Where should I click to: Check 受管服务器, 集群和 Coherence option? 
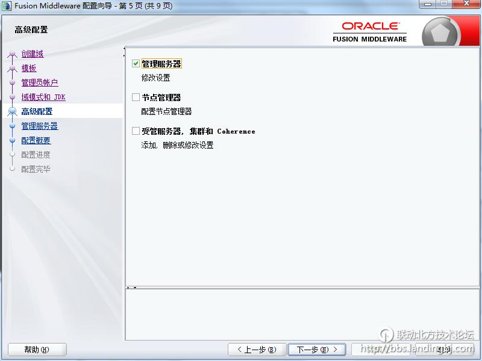pos(136,131)
